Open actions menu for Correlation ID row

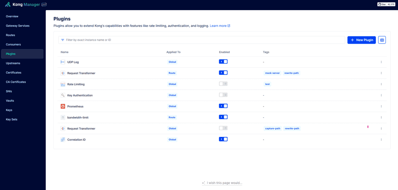pyautogui.click(x=381, y=140)
